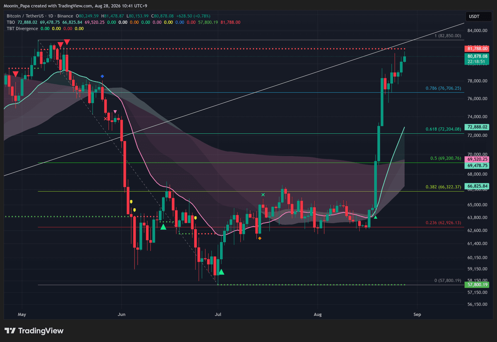Click the 59,150.00 price scale label

478,269
